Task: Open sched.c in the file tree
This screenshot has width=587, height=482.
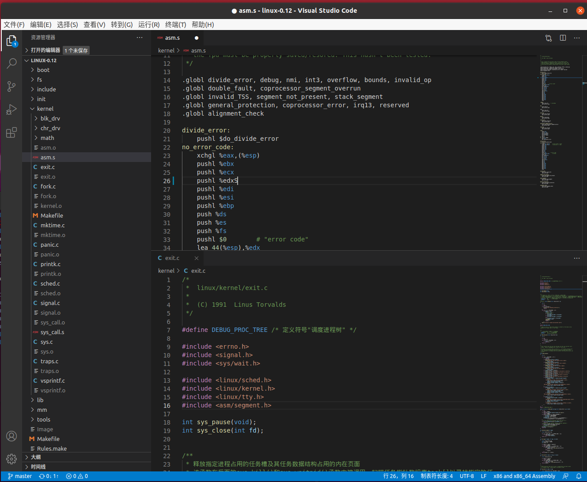Action: coord(50,283)
